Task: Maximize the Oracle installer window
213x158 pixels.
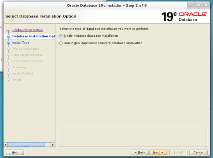Action: [x=199, y=5]
